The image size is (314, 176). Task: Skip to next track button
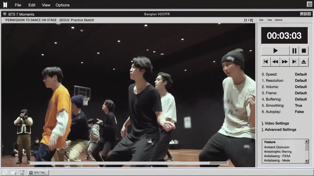[x=294, y=62]
